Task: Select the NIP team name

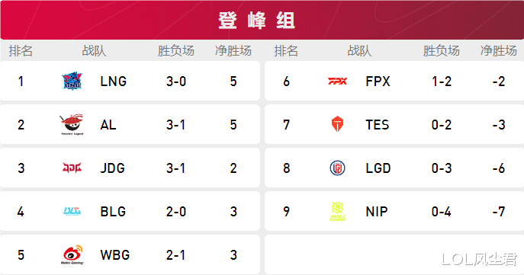Action: [x=377, y=212]
